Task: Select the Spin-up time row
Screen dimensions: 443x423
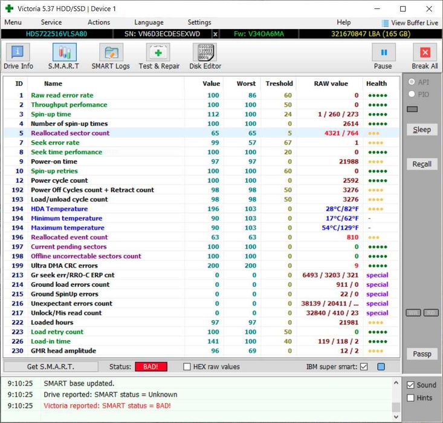Action: tap(201, 114)
